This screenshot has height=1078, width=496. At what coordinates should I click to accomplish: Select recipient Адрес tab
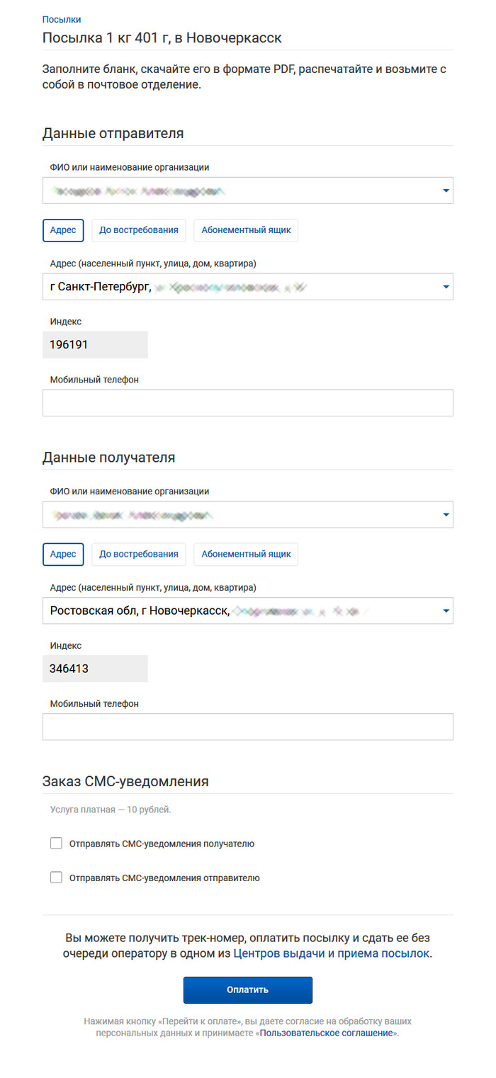(63, 554)
